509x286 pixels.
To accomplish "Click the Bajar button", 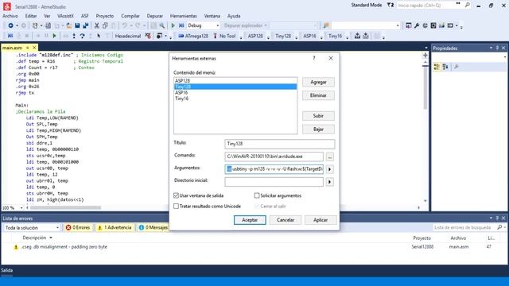I will click(x=318, y=129).
